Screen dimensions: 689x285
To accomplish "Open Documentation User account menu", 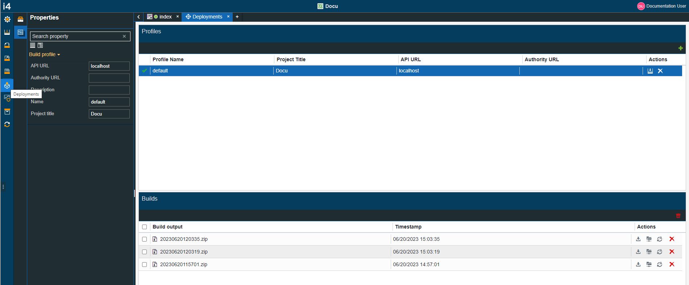I will pos(661,6).
